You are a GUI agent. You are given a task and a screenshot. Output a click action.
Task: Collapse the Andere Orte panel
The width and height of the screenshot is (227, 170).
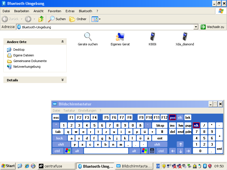click(62, 42)
